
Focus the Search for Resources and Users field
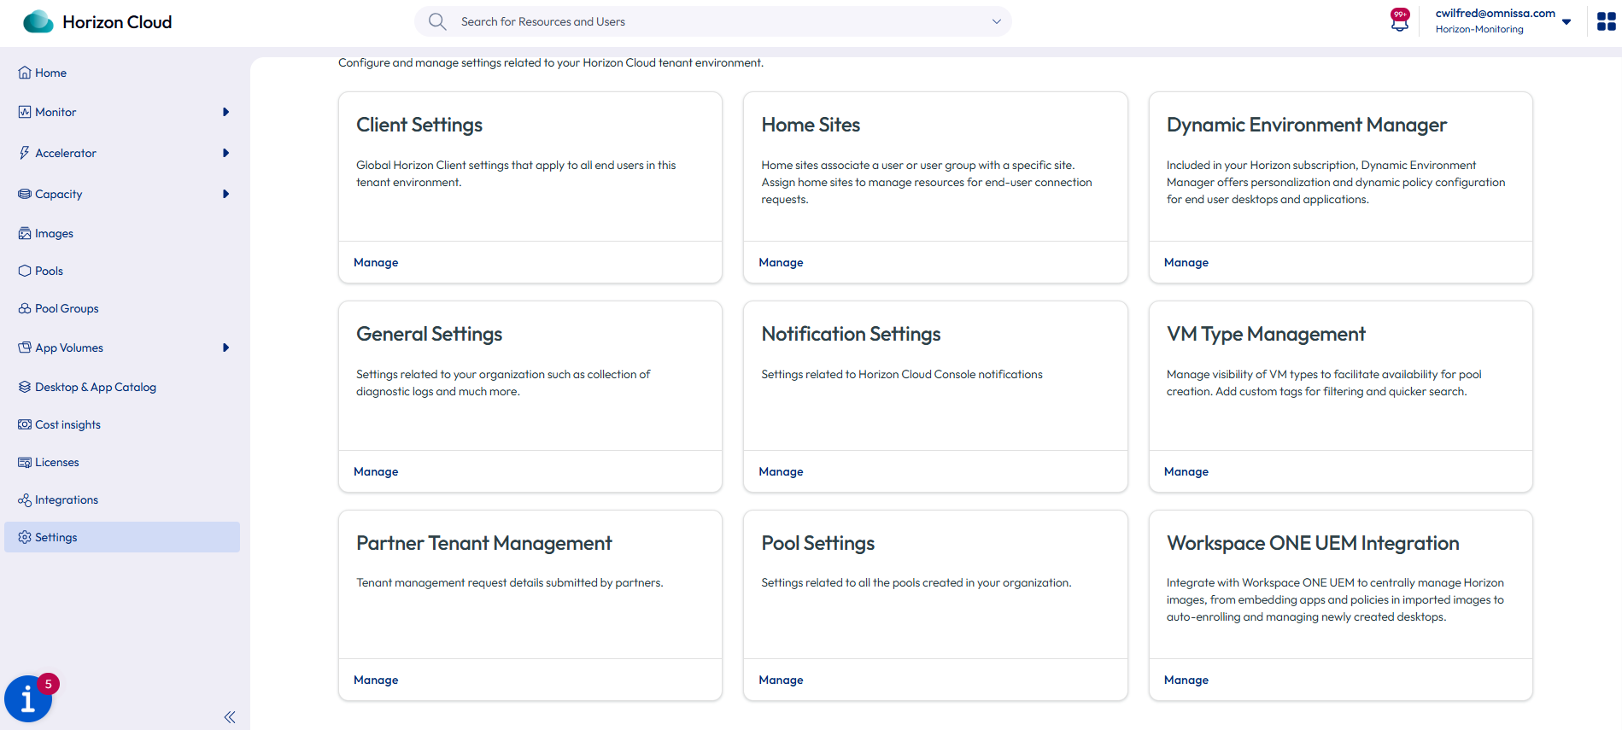click(713, 21)
